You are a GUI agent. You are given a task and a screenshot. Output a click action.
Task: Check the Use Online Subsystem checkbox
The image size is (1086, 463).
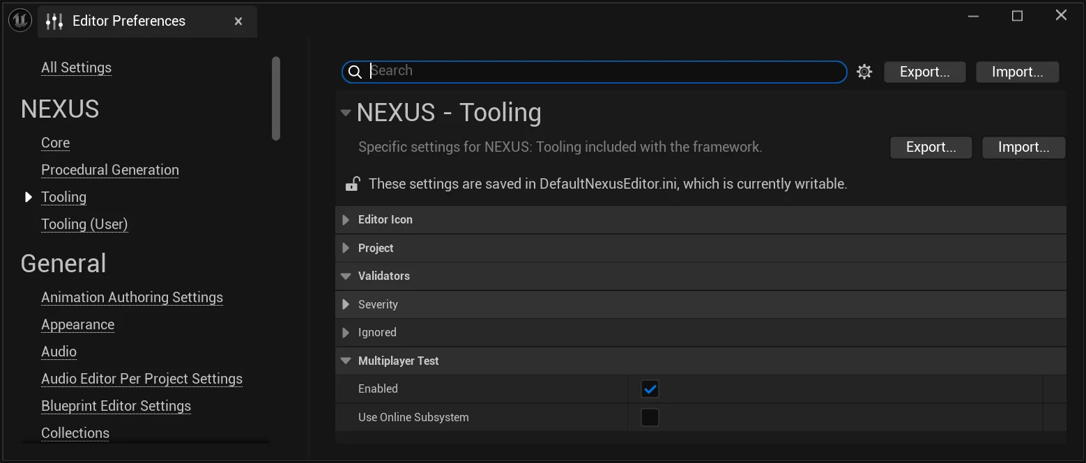pyautogui.click(x=650, y=418)
